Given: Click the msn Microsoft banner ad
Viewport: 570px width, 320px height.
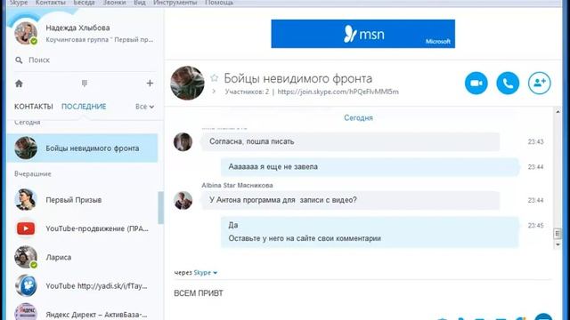Looking at the screenshot, I should [x=362, y=34].
